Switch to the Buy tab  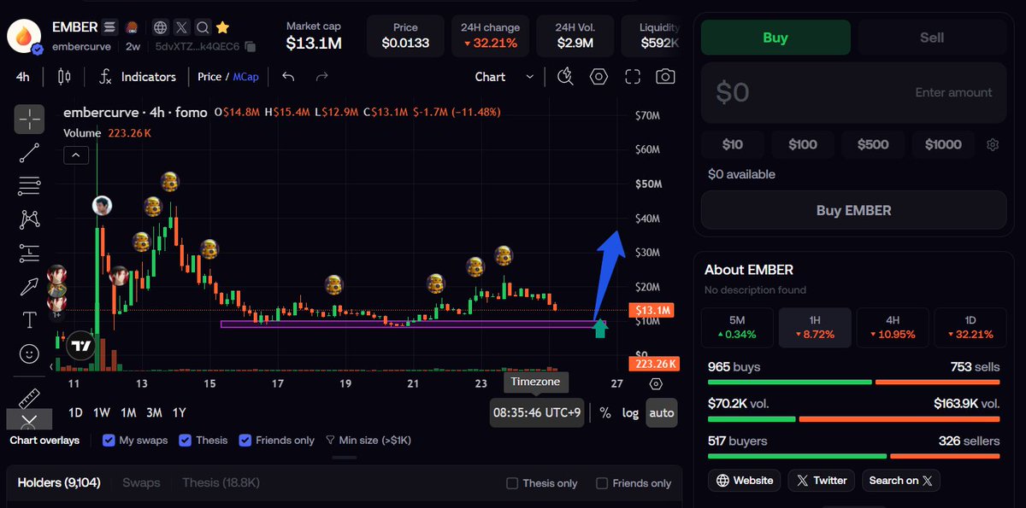[775, 38]
